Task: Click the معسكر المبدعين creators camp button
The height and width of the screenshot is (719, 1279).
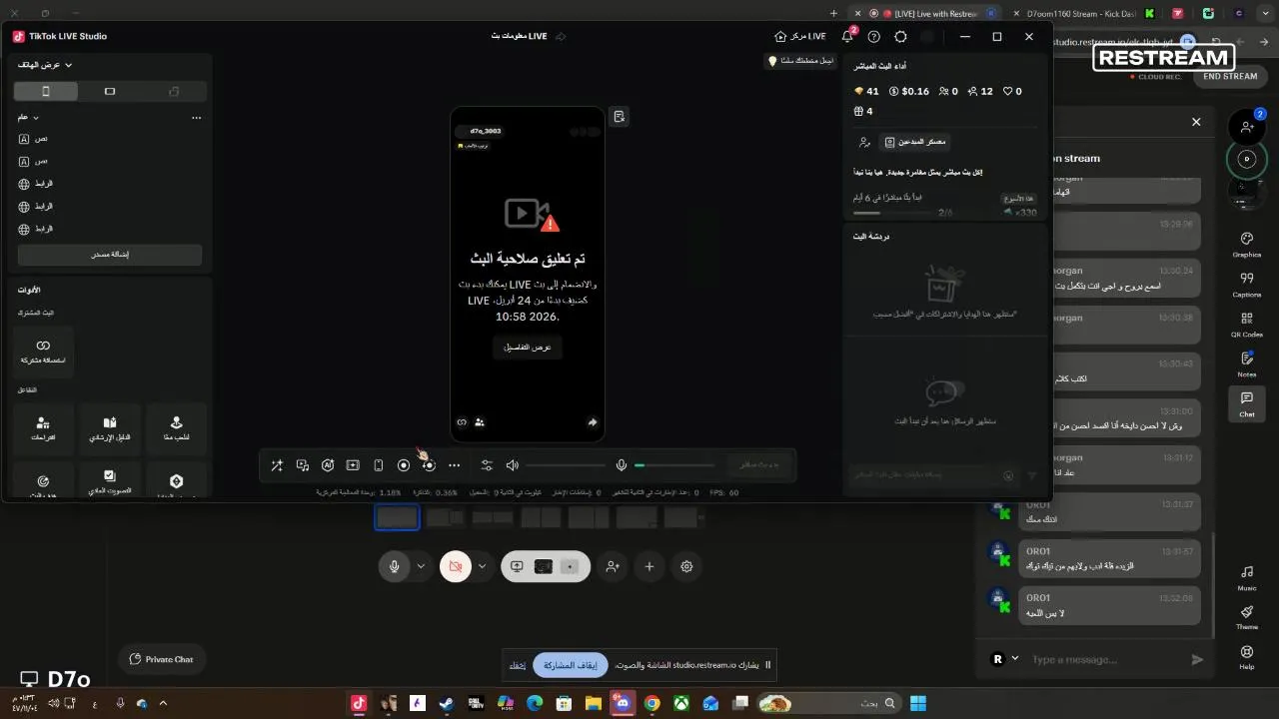Action: (914, 142)
